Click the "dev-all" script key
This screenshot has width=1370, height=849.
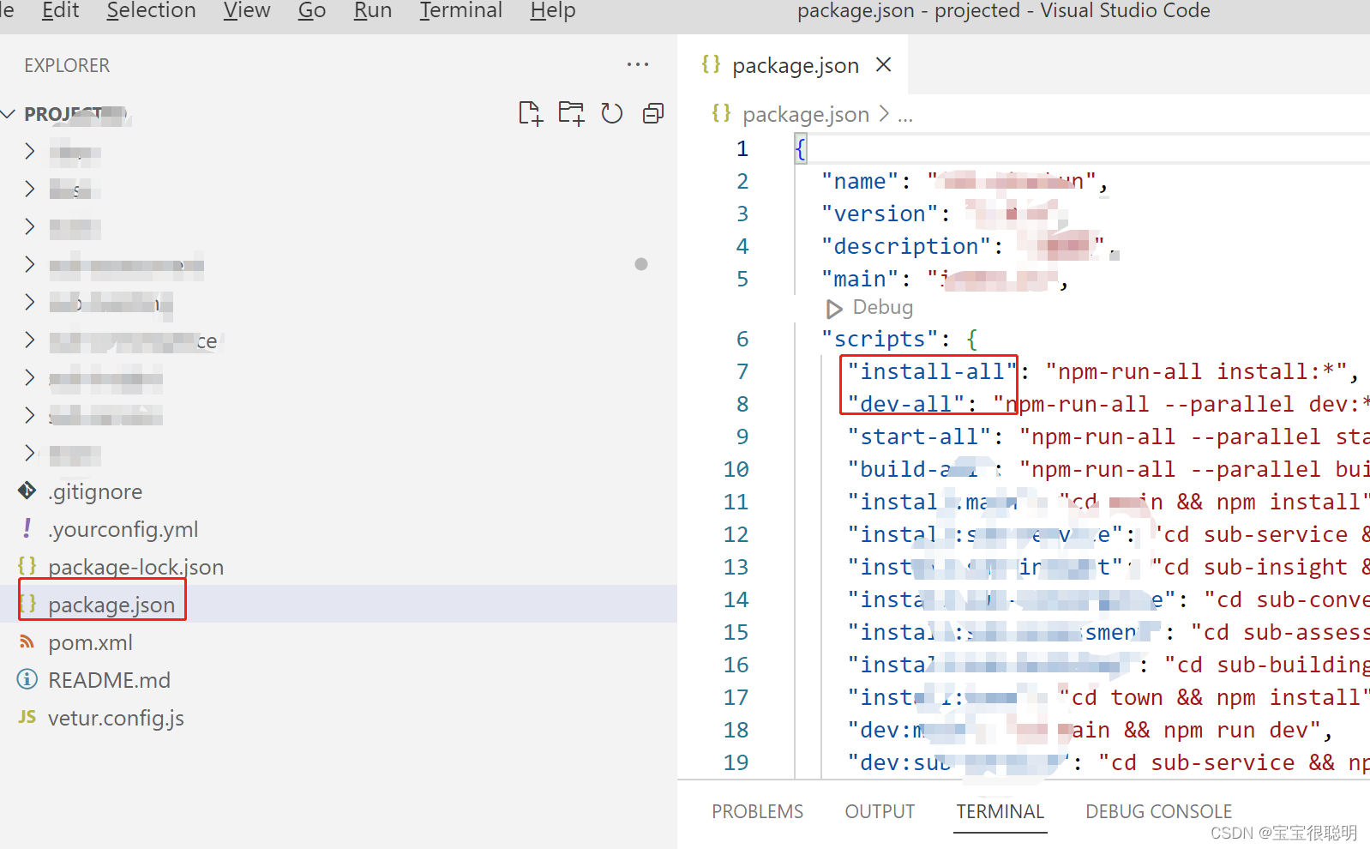tap(906, 404)
